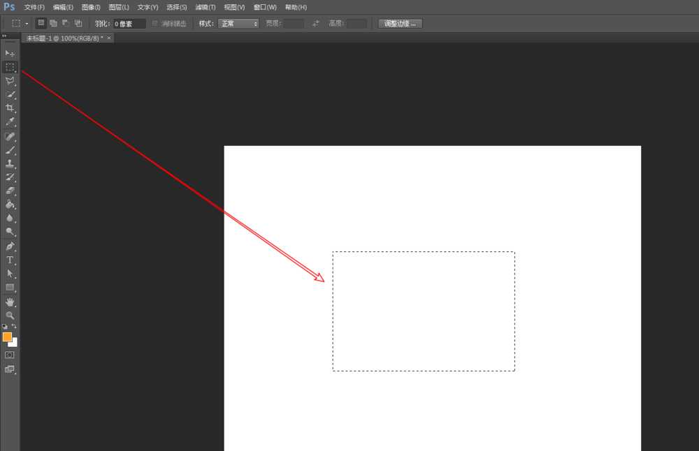Select the Zoom tool in toolbox

point(10,316)
